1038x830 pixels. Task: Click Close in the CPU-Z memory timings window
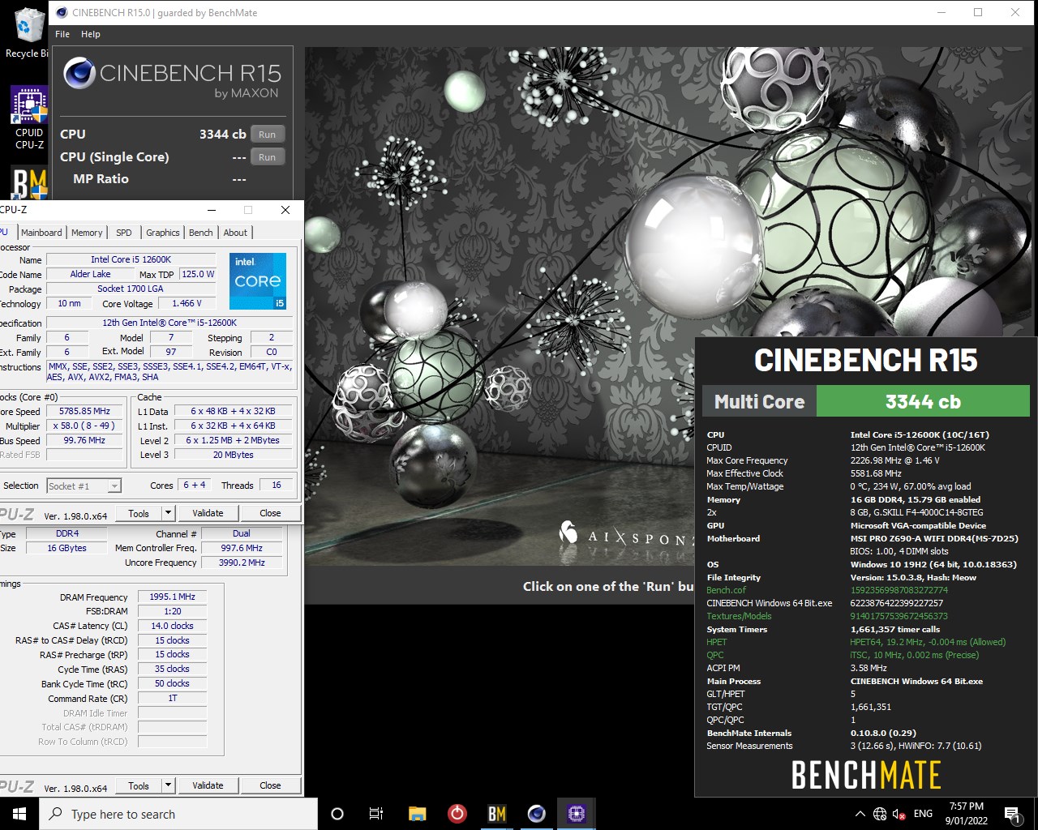[270, 785]
